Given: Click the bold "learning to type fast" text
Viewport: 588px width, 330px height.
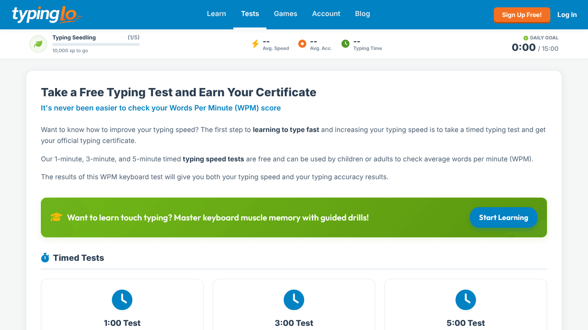Looking at the screenshot, I should pyautogui.click(x=286, y=130).
